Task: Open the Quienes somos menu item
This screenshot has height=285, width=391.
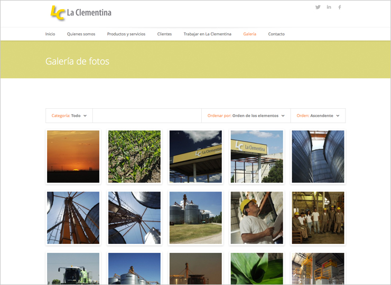Action: click(x=81, y=34)
